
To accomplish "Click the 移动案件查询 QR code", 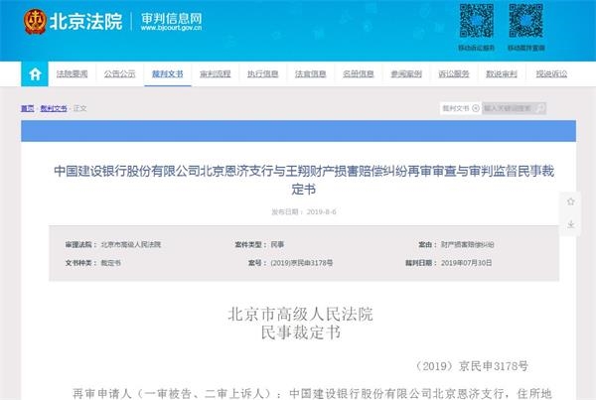I will pyautogui.click(x=526, y=21).
